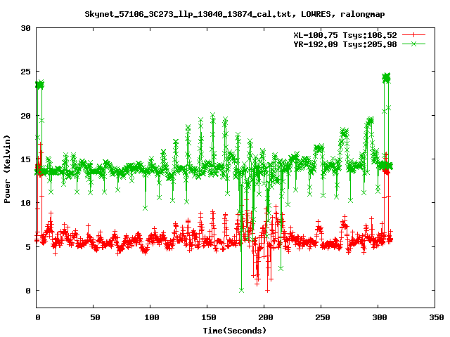Click the x-axis tick label 300
Screen dimensions: 450x337
(380, 317)
